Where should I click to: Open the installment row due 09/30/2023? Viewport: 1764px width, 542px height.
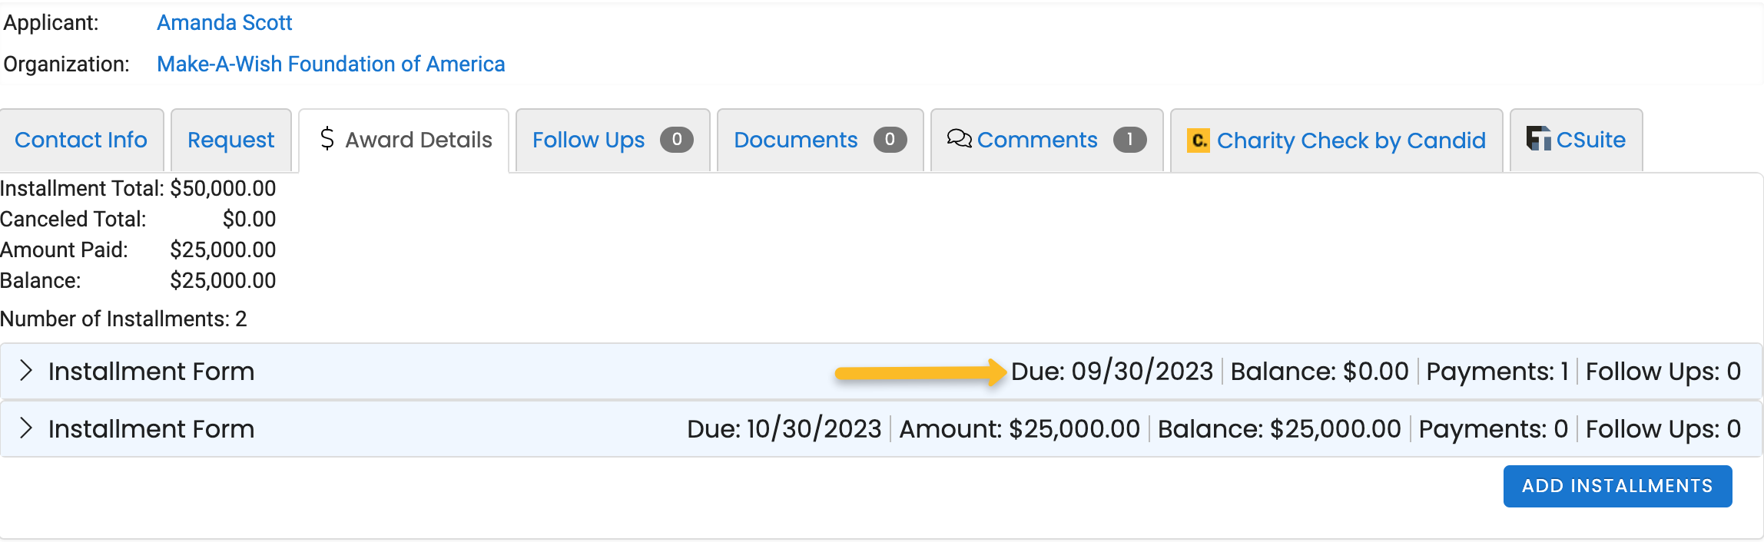pyautogui.click(x=881, y=372)
